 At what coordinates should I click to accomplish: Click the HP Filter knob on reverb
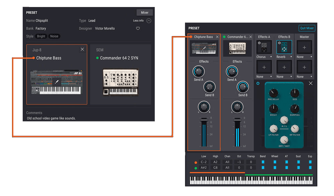[295, 129]
